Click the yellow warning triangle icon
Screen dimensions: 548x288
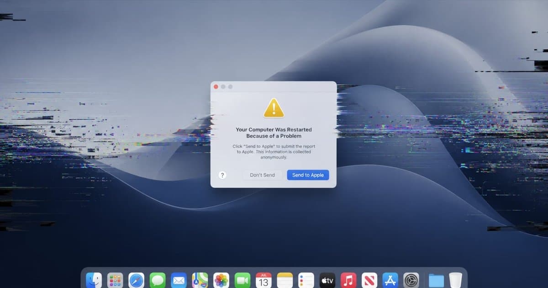point(274,108)
